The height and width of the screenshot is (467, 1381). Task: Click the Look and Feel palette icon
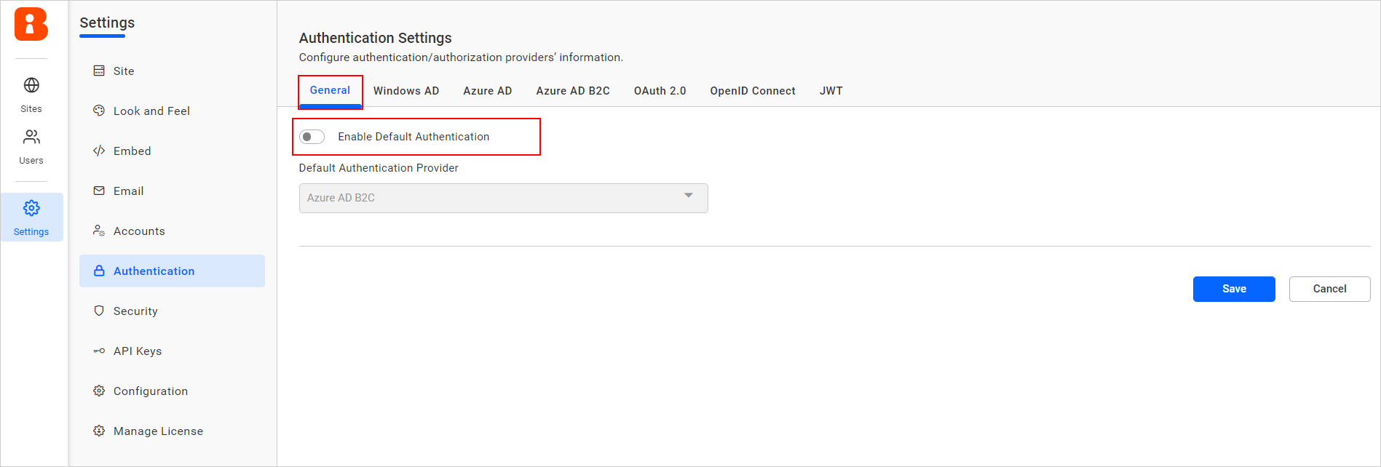(x=99, y=111)
